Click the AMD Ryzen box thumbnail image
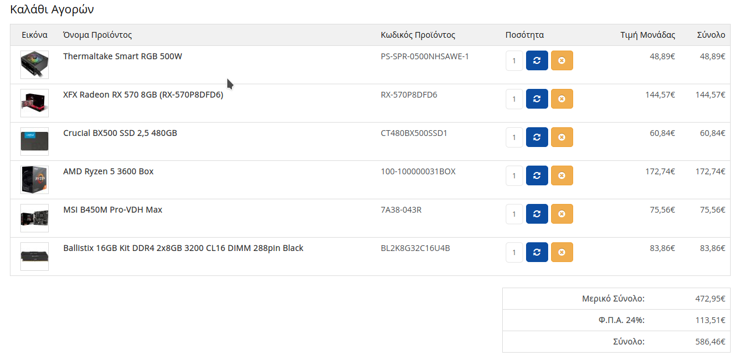Image resolution: width=733 pixels, height=355 pixels. click(x=34, y=180)
